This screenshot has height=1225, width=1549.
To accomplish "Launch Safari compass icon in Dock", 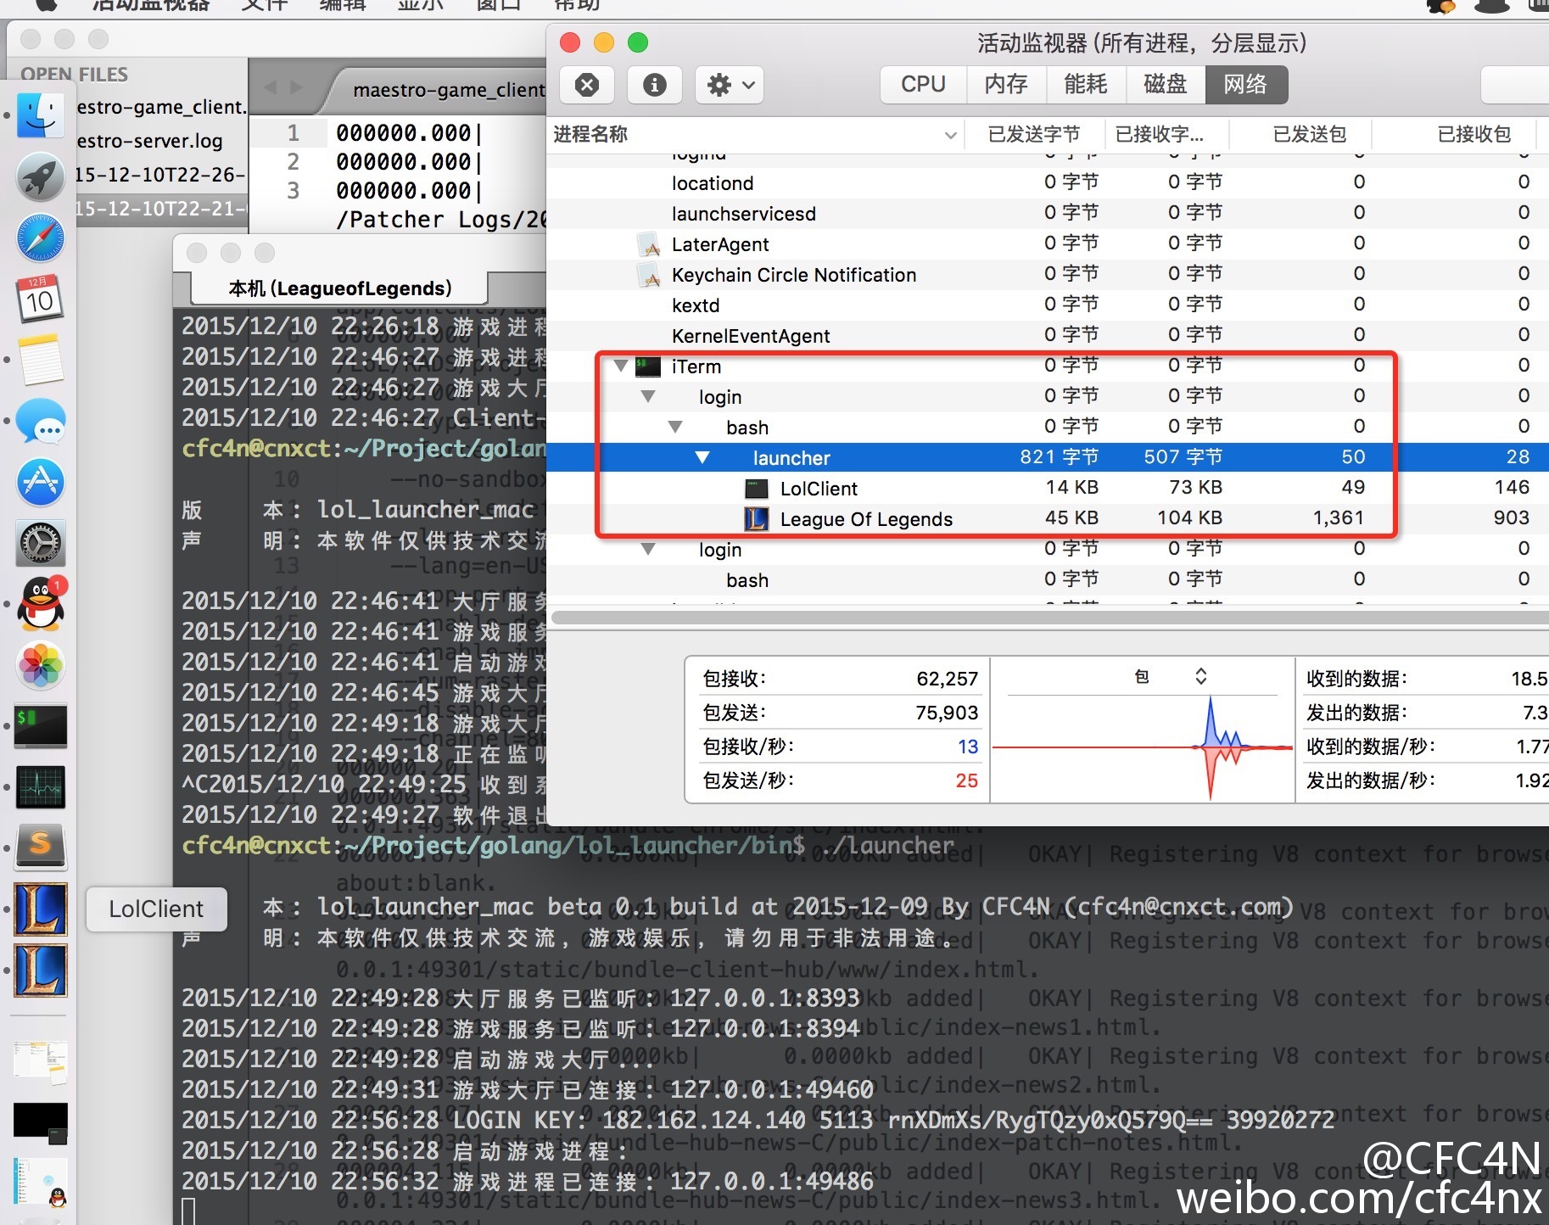I will pos(41,238).
